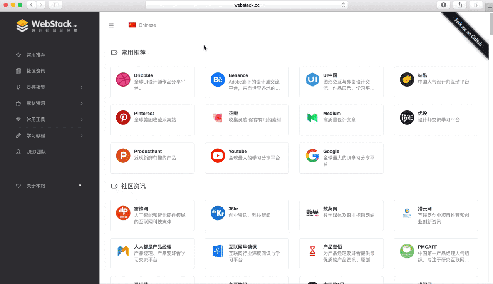The height and width of the screenshot is (284, 493).
Task: Open the Chinese language dropdown
Action: 143,25
